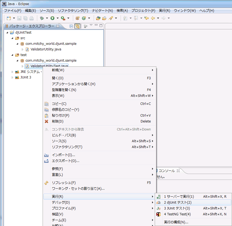
Task: Click the Previous Annotation toolbar icon
Action: pyautogui.click(x=136, y=18)
